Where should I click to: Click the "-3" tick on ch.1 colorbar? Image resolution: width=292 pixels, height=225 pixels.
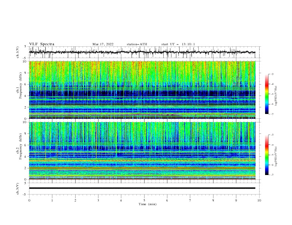[272, 74]
